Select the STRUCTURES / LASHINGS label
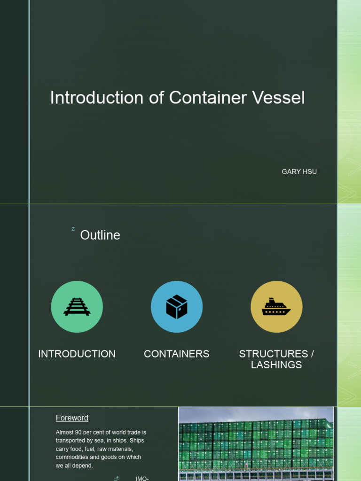The image size is (361, 481). (276, 359)
